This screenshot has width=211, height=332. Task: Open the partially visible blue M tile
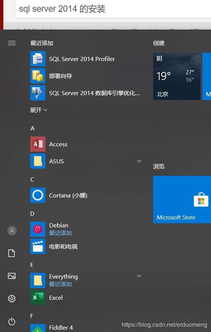pyautogui.click(x=206, y=77)
